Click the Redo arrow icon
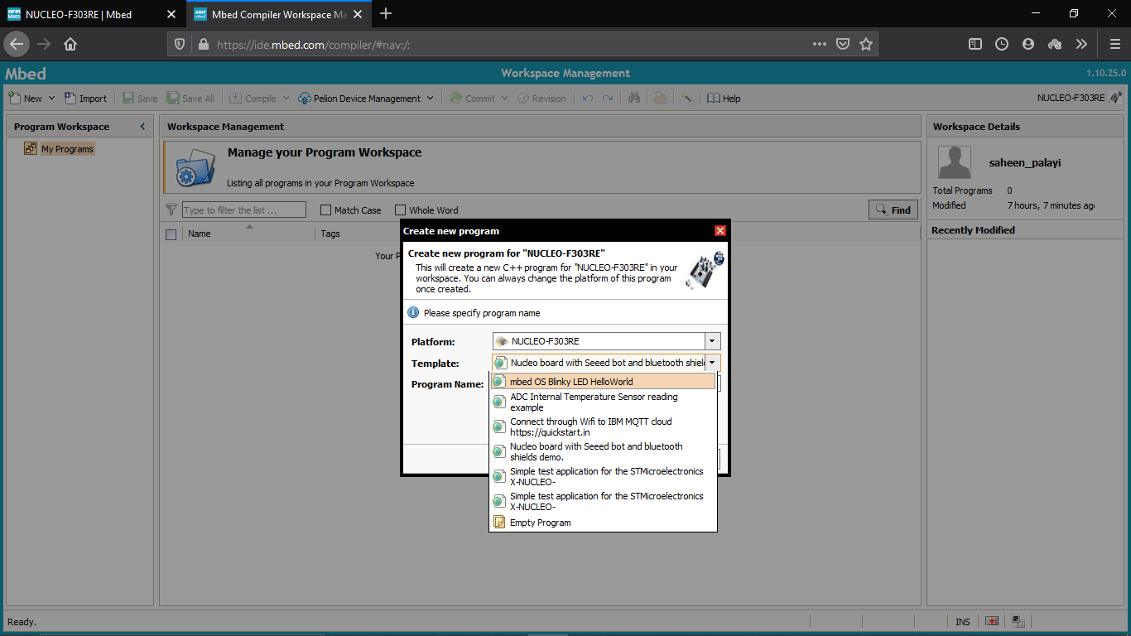 (608, 98)
